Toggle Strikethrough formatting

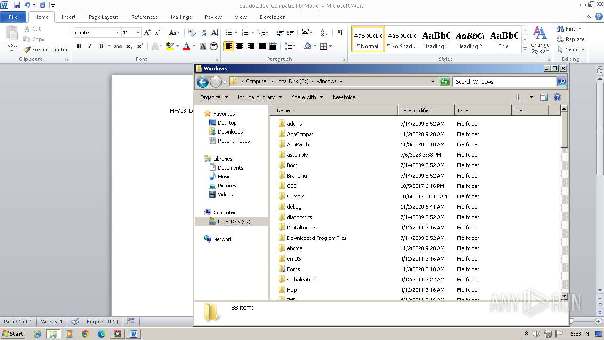tap(118, 46)
